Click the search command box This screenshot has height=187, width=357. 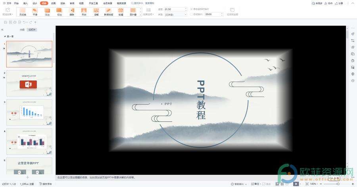click(x=143, y=4)
